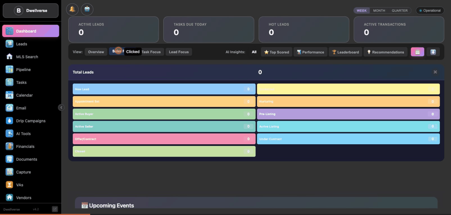451x215 pixels.
Task: Click the Operational status indicator
Action: coord(430,11)
